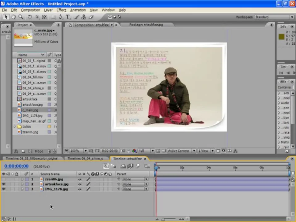Switch to Timeline: 06_04_shine_o tab
The image size is (296, 222).
click(85, 158)
